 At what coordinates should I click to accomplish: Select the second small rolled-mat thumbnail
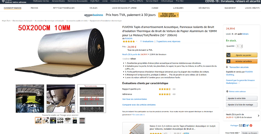[x=46, y=120]
